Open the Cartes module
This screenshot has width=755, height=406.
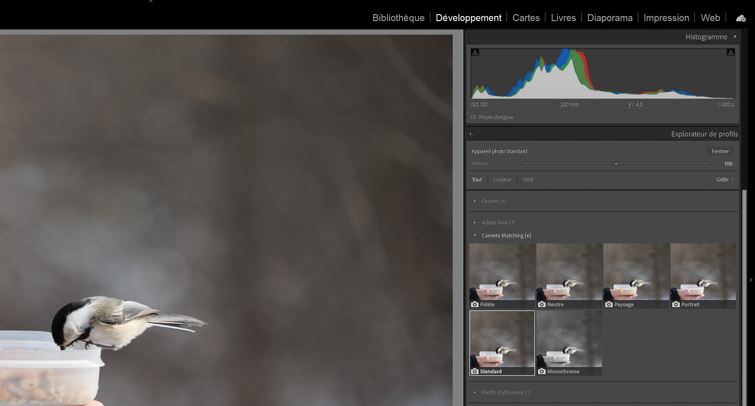point(526,18)
